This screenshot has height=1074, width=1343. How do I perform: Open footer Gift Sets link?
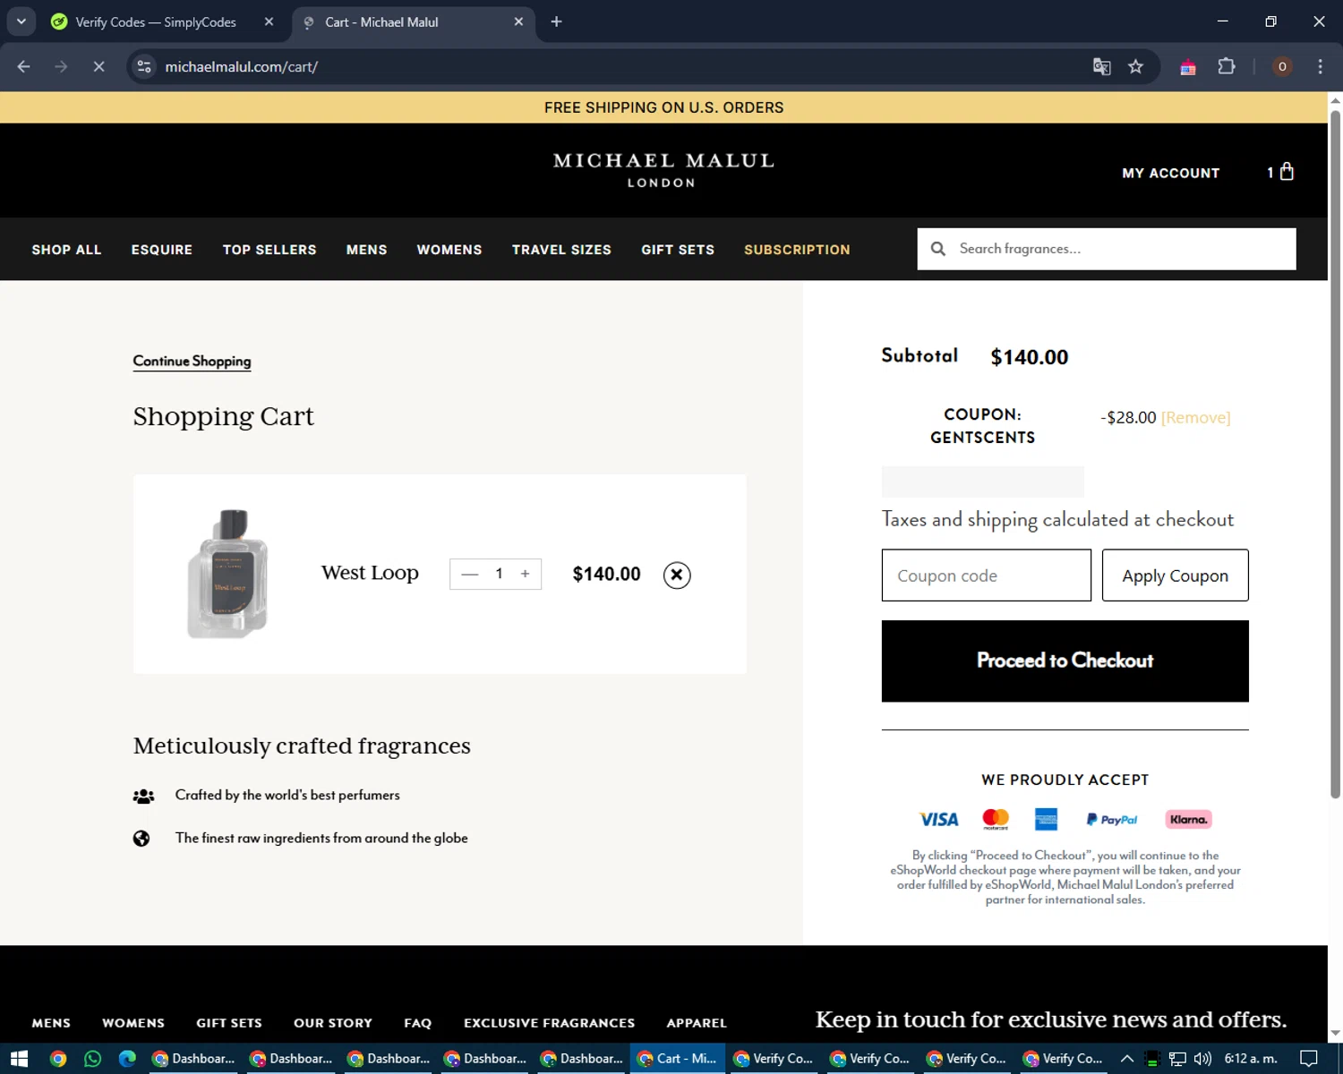(229, 1023)
